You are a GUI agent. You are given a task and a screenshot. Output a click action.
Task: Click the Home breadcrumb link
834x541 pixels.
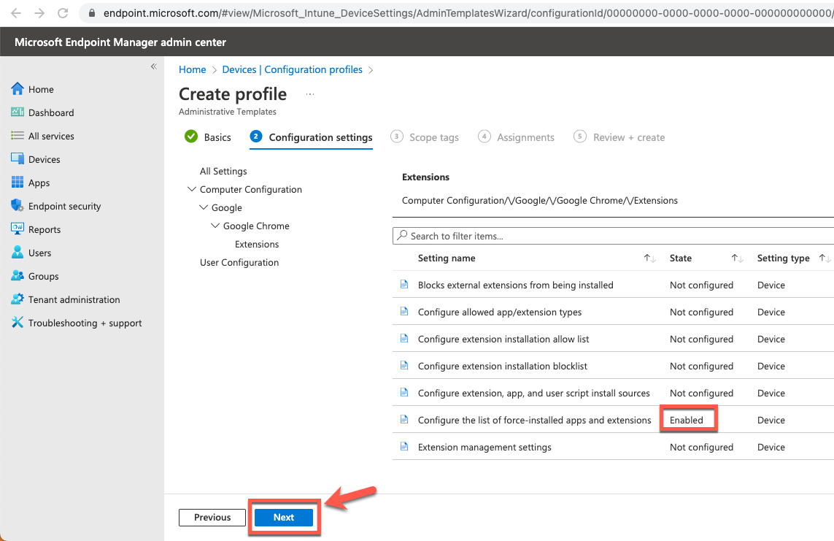(x=192, y=69)
